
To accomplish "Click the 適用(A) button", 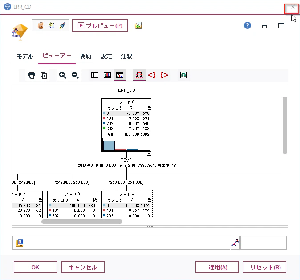I will tap(217, 267).
